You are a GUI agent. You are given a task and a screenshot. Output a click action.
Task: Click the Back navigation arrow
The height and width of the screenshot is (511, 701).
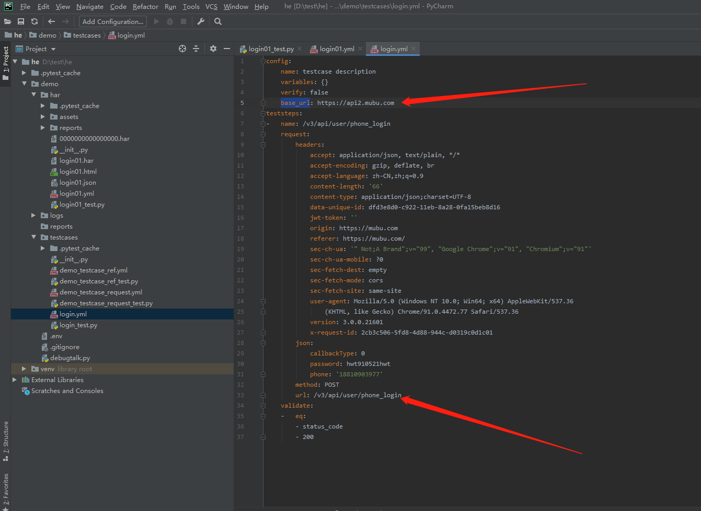(51, 21)
